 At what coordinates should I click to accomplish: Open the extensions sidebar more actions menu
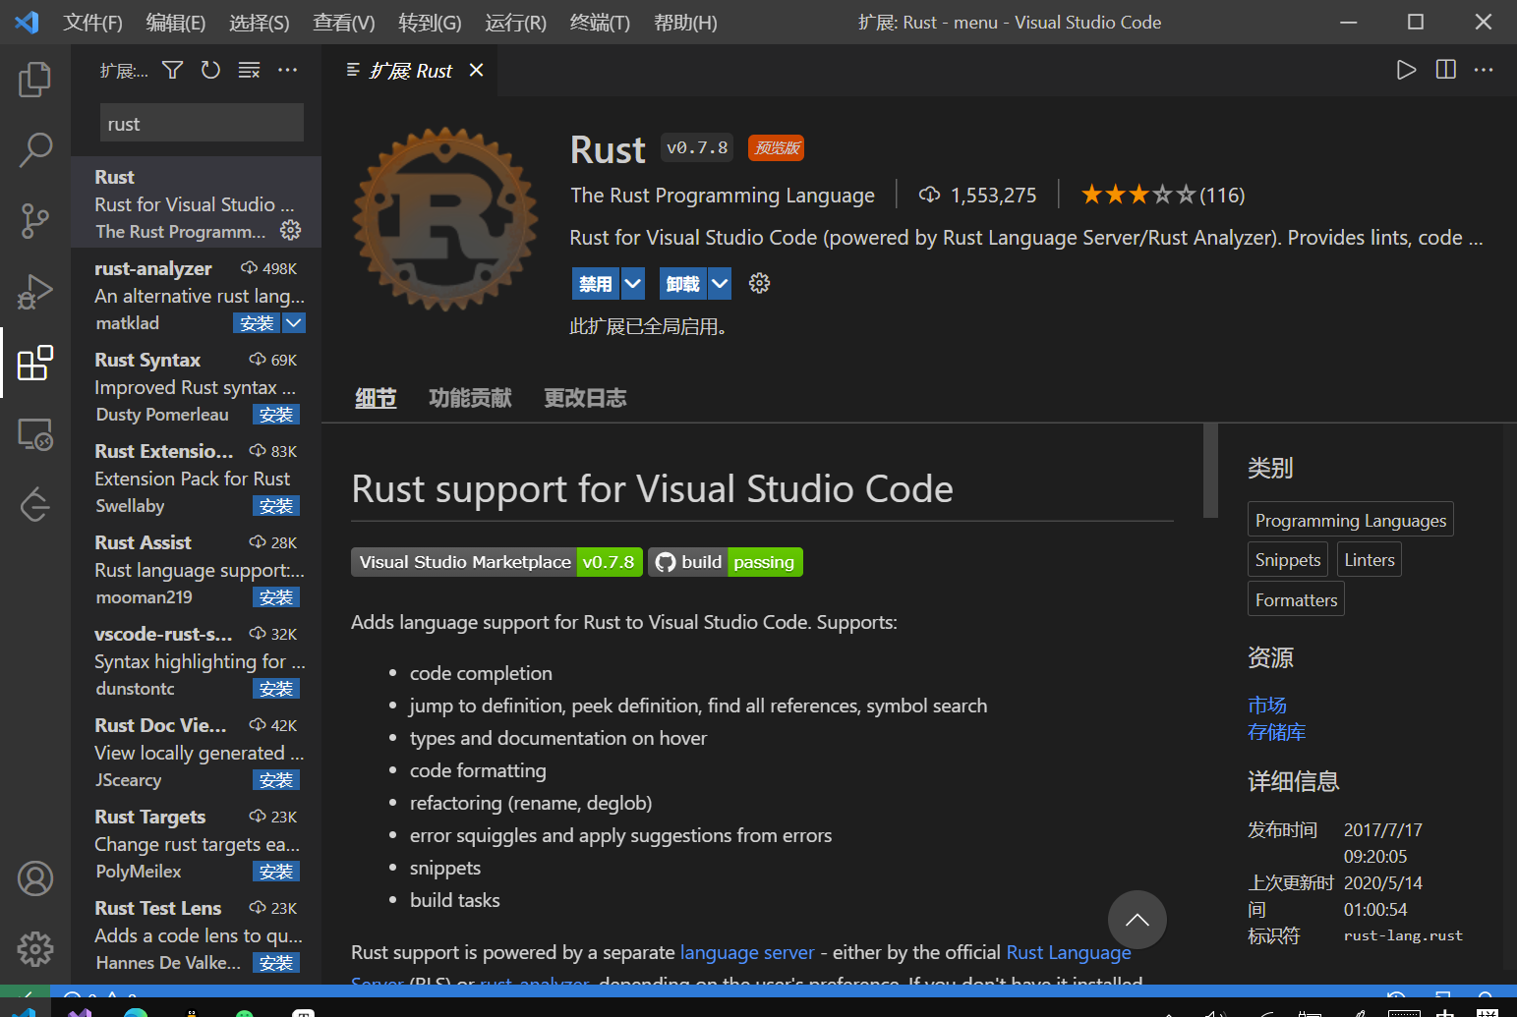coord(287,70)
